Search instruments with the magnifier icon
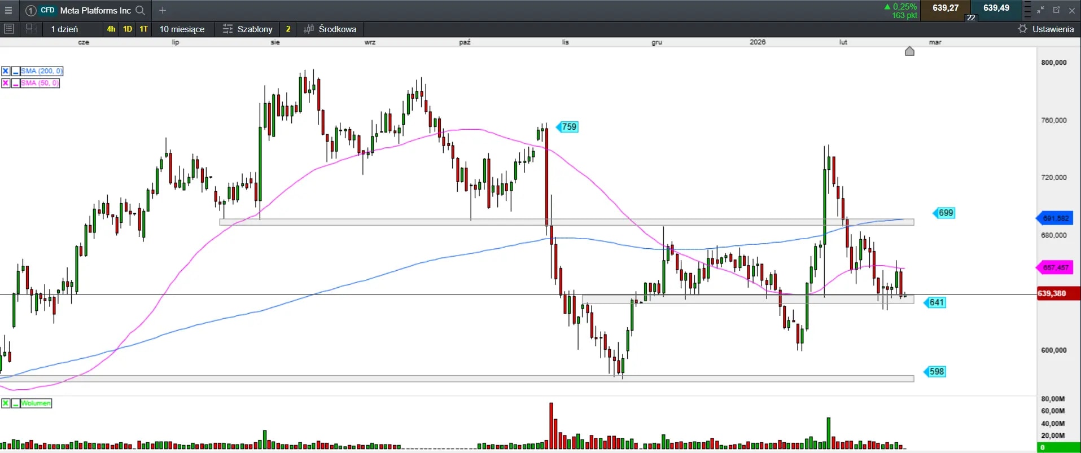Screen dimensions: 1081x453 point(141,10)
